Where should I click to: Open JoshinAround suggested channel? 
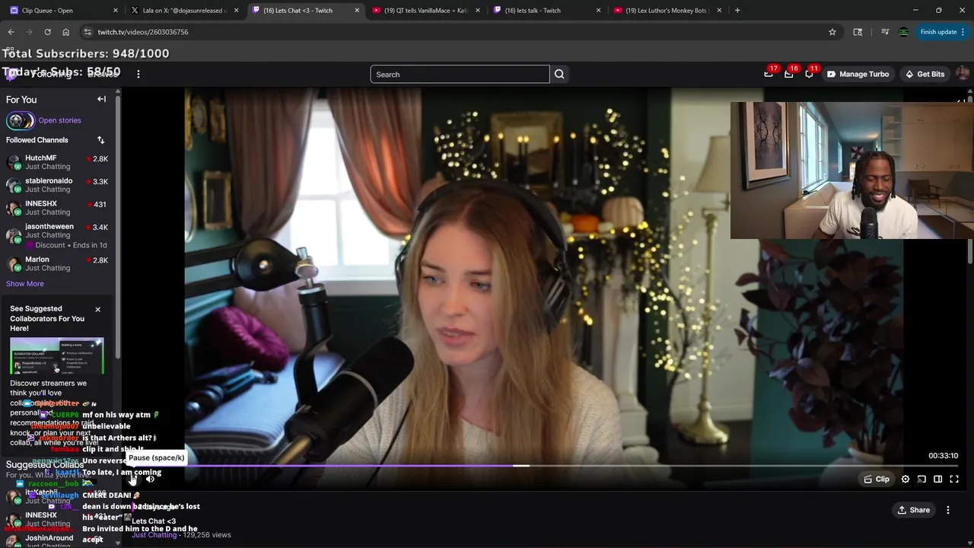click(58, 540)
